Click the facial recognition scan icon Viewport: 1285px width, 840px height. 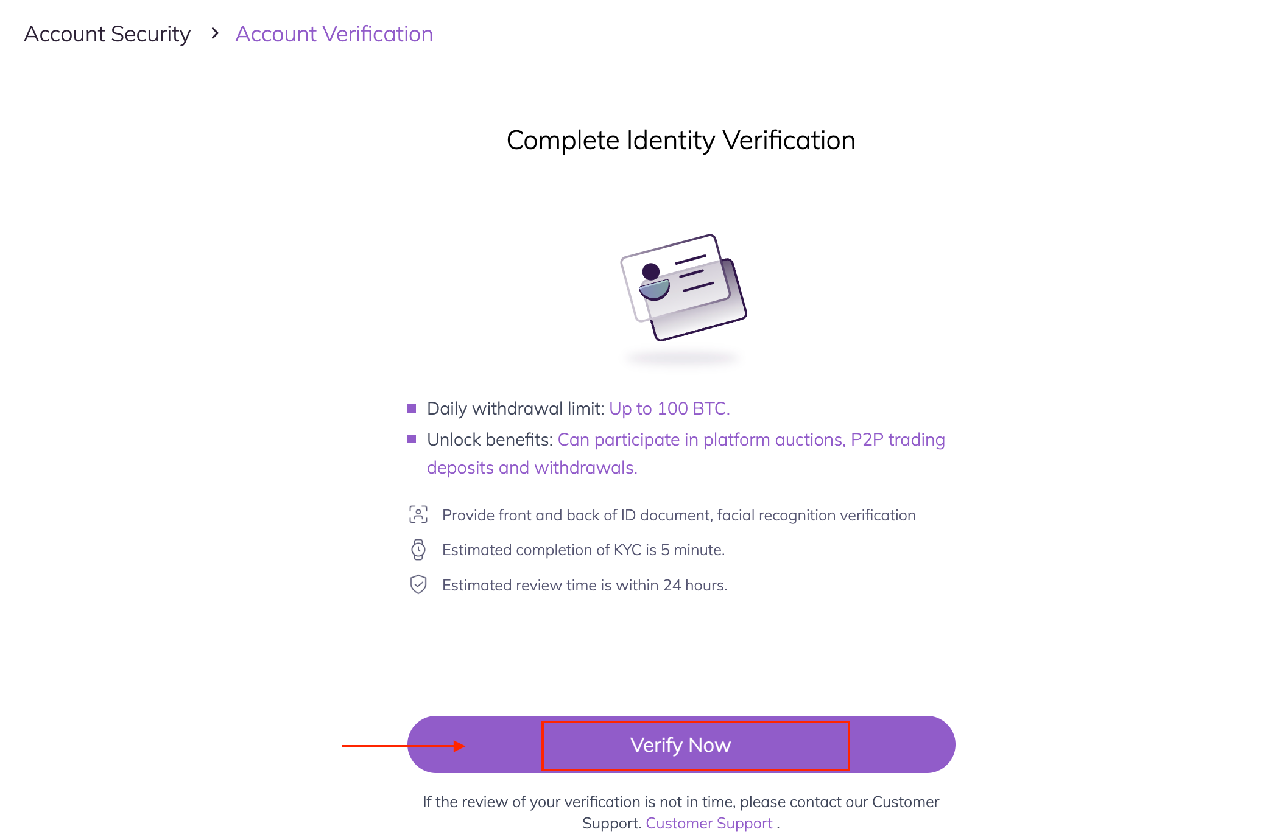tap(418, 515)
